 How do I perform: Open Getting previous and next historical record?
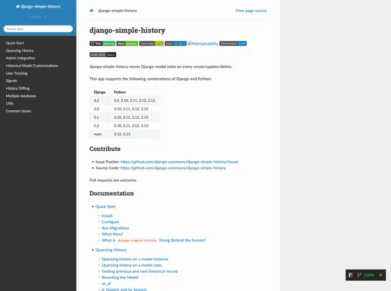click(140, 271)
